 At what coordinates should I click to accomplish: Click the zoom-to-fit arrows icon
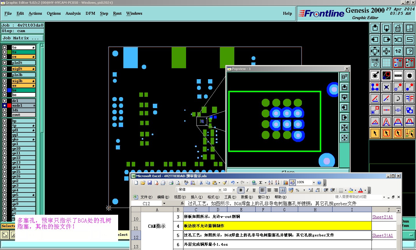(375, 51)
